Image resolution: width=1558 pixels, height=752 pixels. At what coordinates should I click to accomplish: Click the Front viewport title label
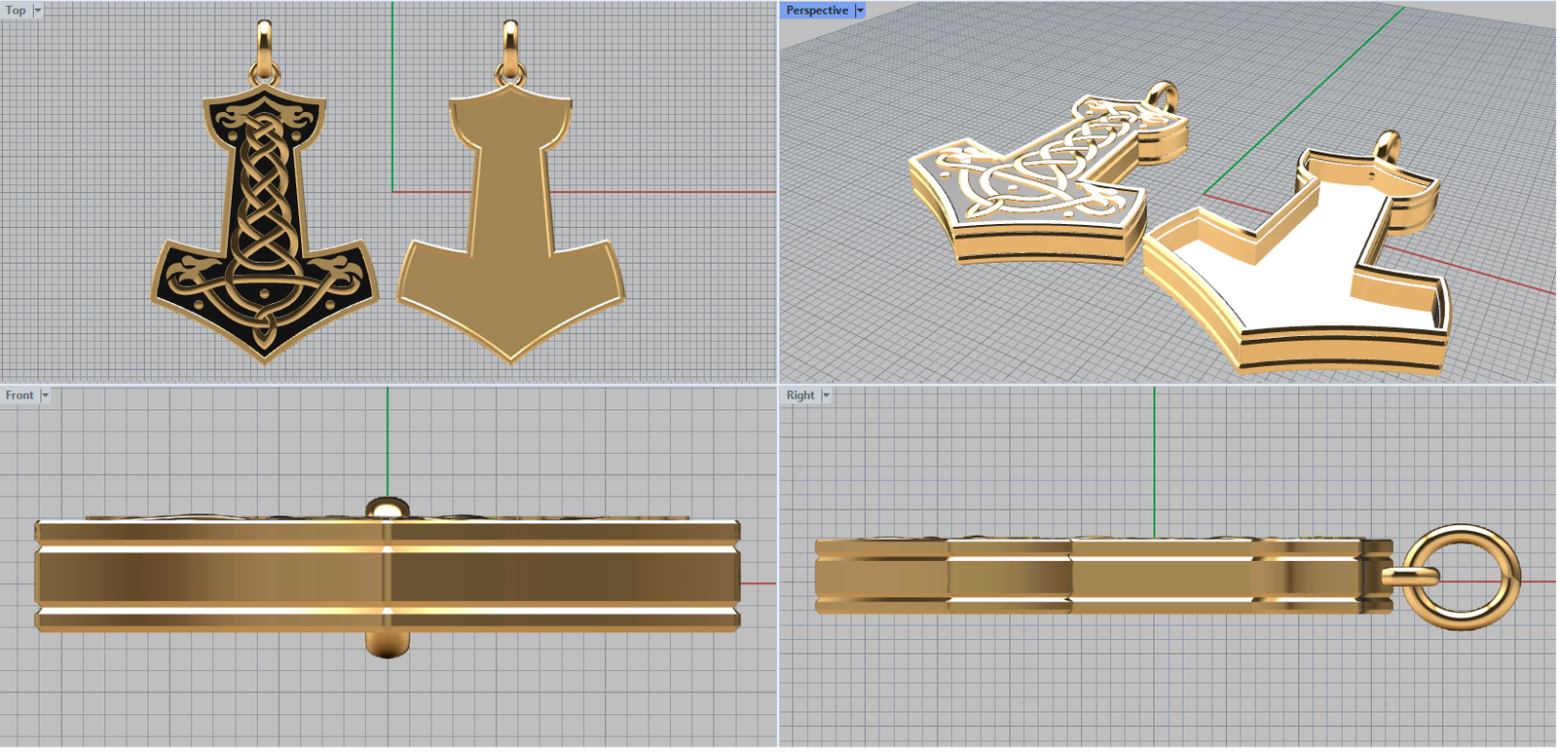point(19,395)
